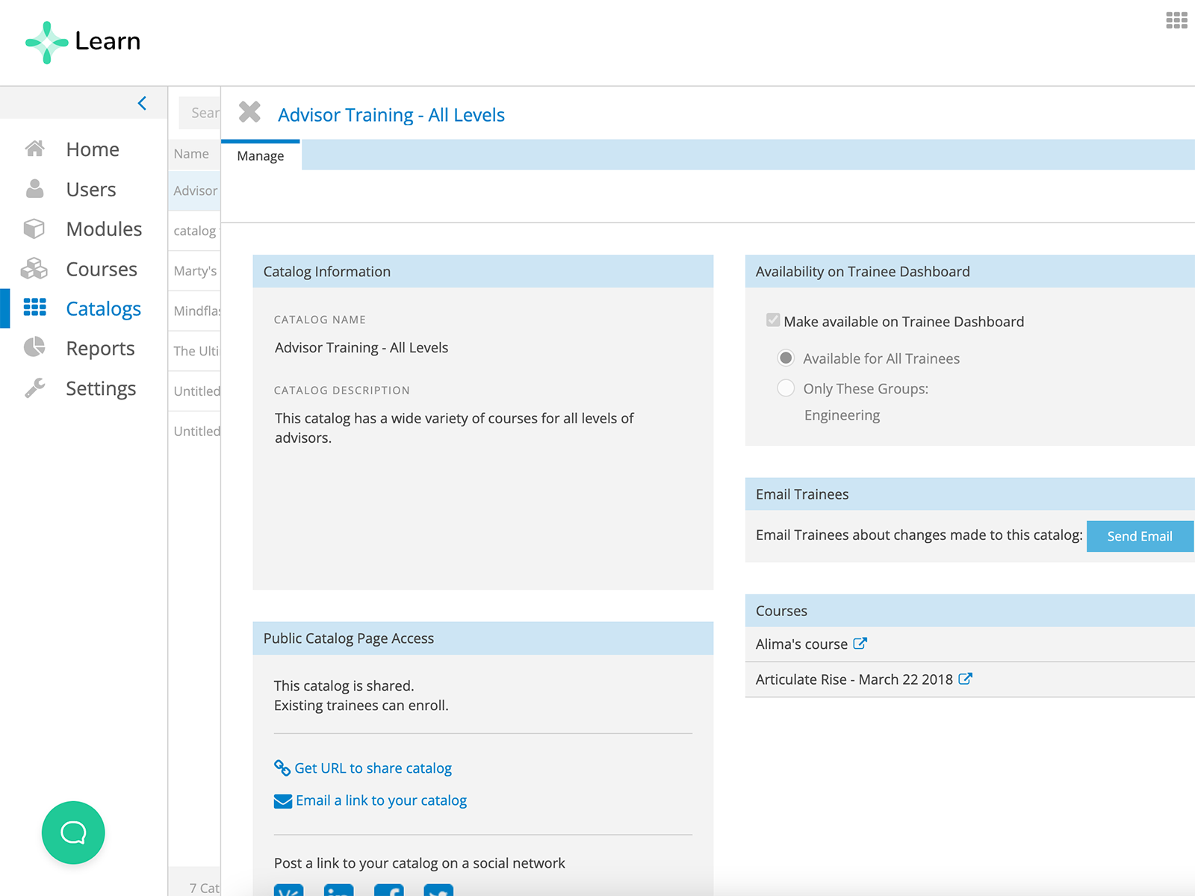Collapse the sidebar with the chevron arrow
This screenshot has width=1195, height=896.
[142, 103]
